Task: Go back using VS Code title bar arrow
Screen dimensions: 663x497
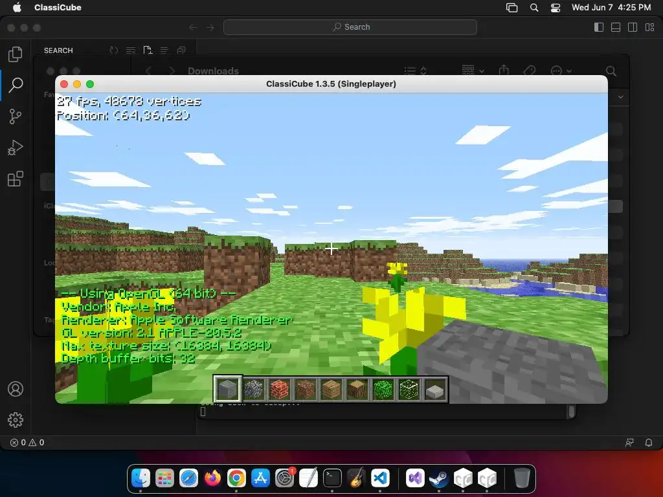Action: (x=193, y=27)
